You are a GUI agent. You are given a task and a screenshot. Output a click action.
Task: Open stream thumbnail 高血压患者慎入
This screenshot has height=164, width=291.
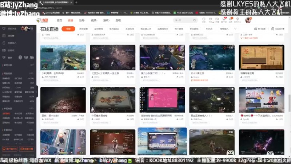tap(212, 100)
